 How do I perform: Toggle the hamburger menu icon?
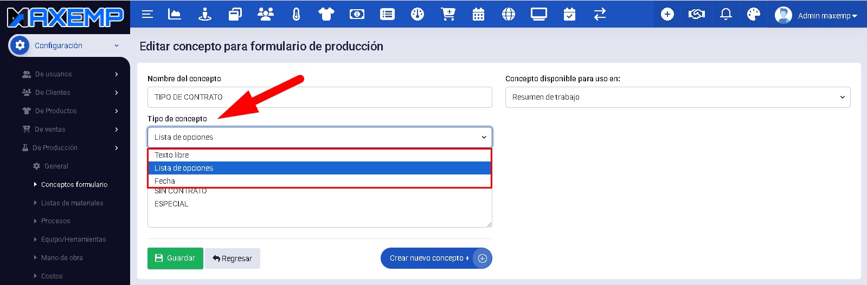tap(147, 15)
